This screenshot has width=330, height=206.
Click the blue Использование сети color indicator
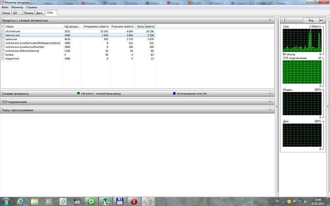point(174,94)
